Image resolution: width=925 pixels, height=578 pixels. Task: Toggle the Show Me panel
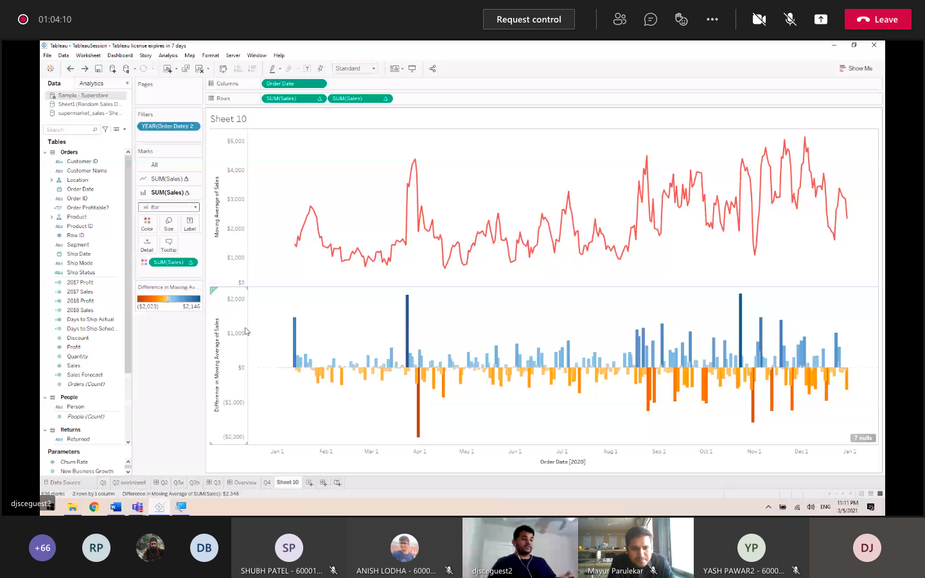[x=856, y=68]
